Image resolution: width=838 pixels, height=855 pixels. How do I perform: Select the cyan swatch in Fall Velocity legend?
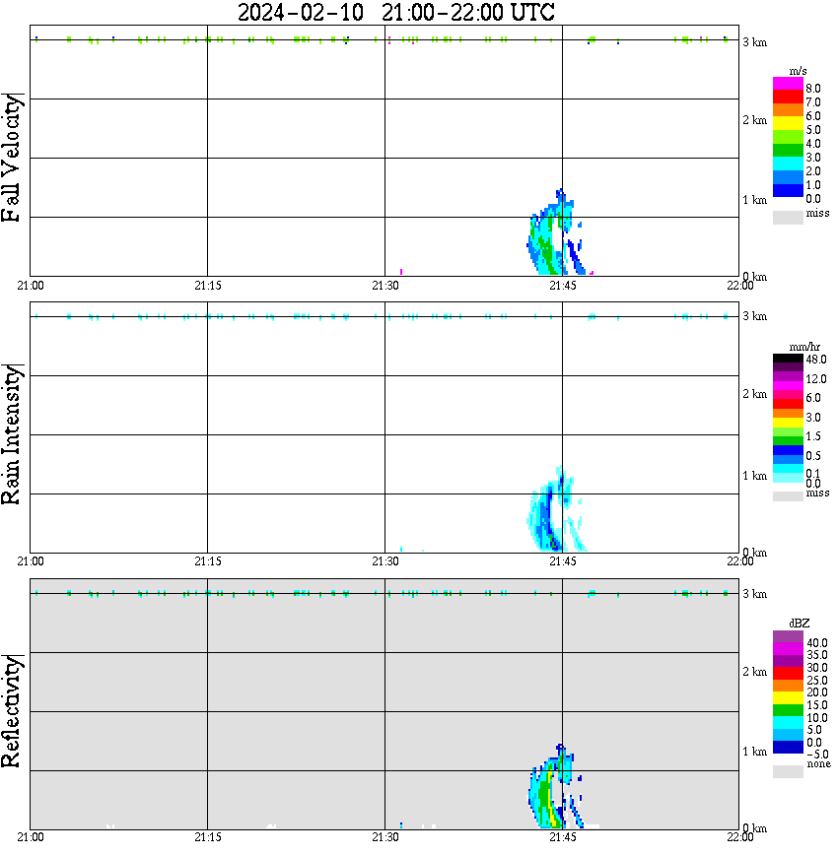click(788, 164)
